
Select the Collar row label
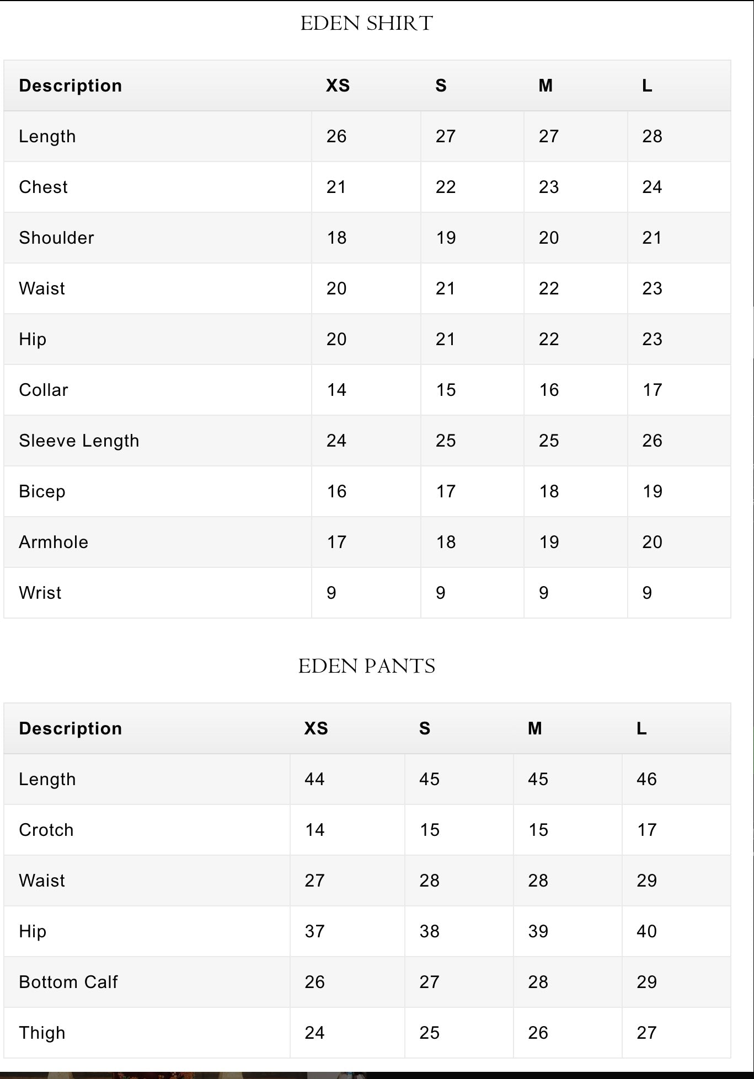[44, 390]
